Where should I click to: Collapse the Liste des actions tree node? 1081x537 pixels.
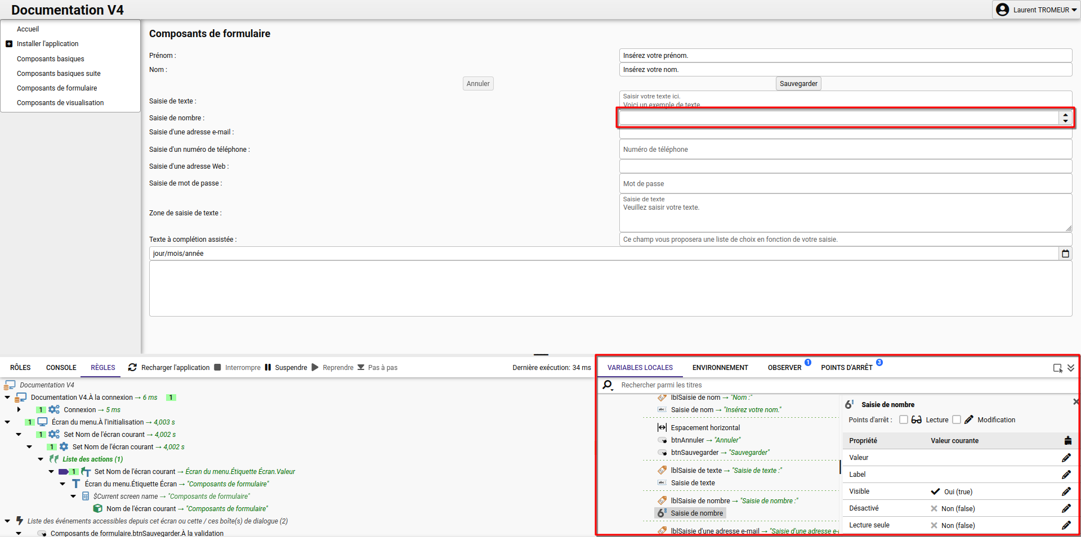pos(41,459)
